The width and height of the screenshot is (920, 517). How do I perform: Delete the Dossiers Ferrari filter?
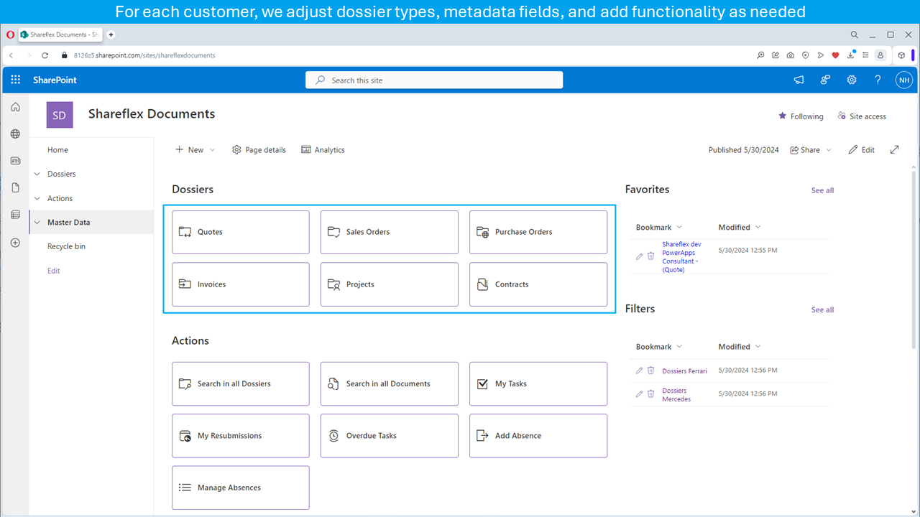coord(650,371)
